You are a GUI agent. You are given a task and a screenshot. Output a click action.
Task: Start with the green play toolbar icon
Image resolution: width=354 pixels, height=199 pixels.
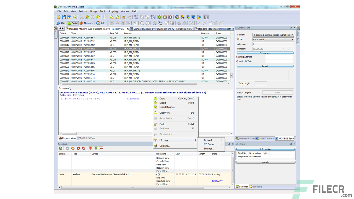click(159, 17)
